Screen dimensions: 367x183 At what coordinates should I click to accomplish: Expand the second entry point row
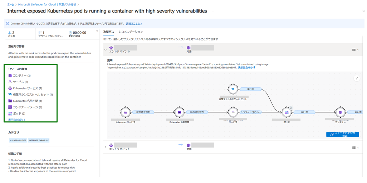tap(105, 147)
